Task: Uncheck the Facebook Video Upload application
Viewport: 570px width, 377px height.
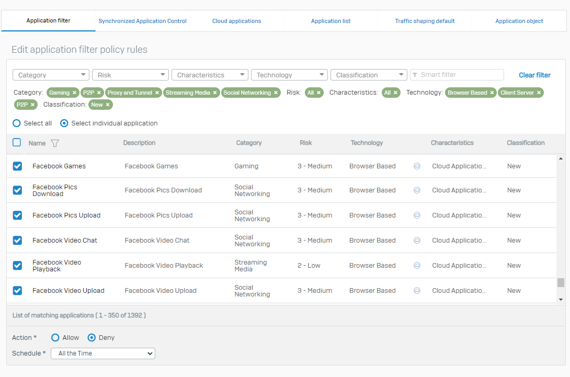Action: click(x=17, y=291)
